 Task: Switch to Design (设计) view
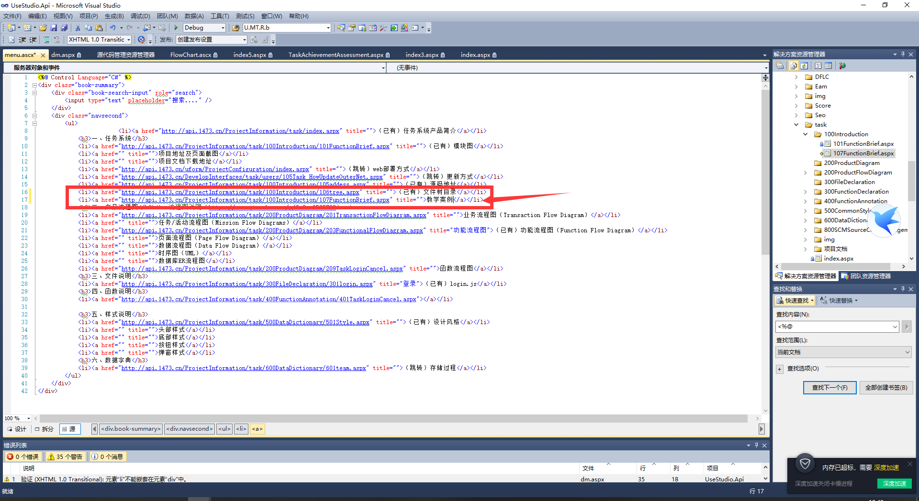click(17, 429)
